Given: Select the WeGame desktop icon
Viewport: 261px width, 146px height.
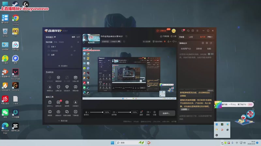Looking at the screenshot, I should pos(15,87).
